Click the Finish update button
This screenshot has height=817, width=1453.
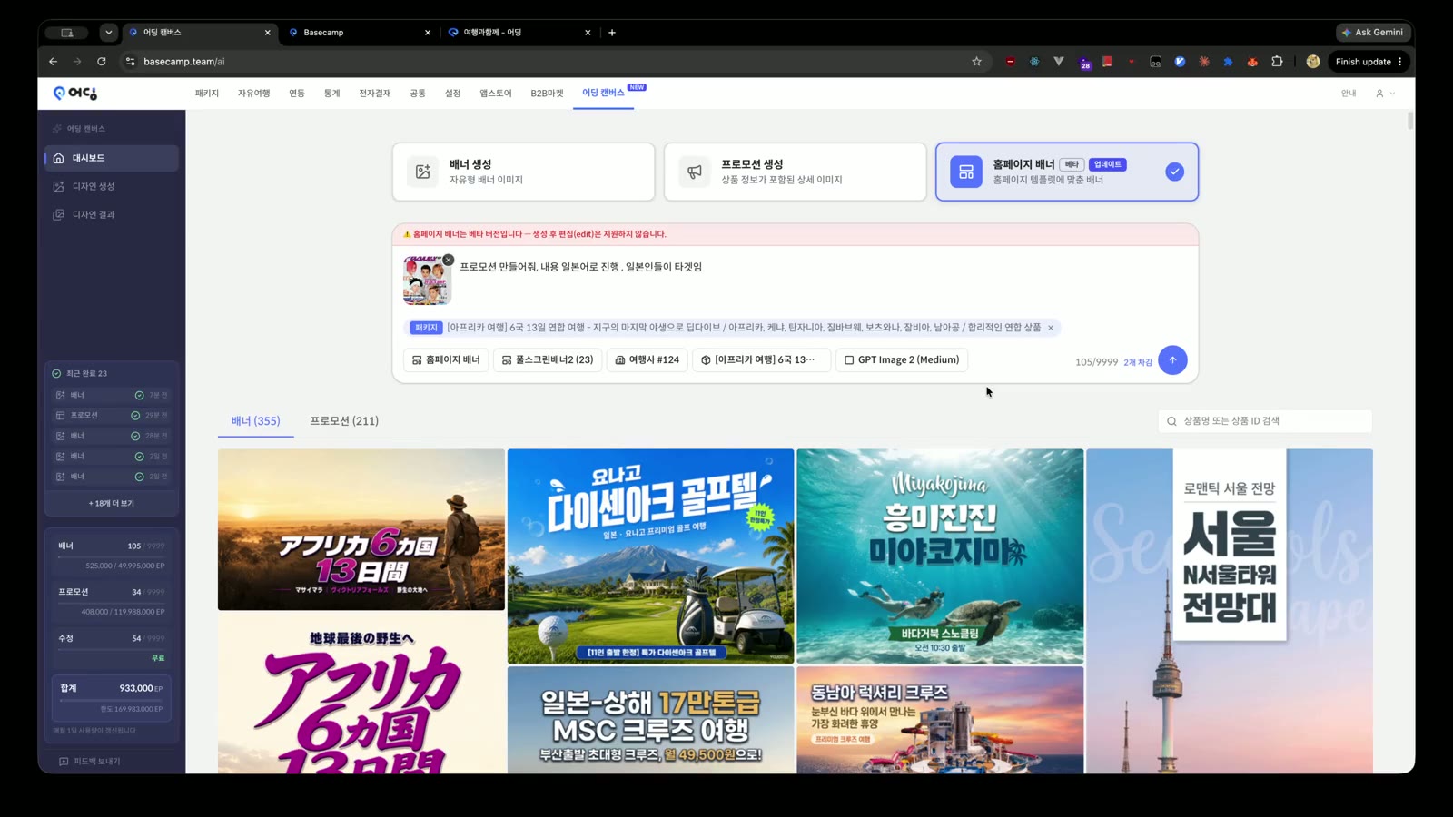pyautogui.click(x=1369, y=62)
